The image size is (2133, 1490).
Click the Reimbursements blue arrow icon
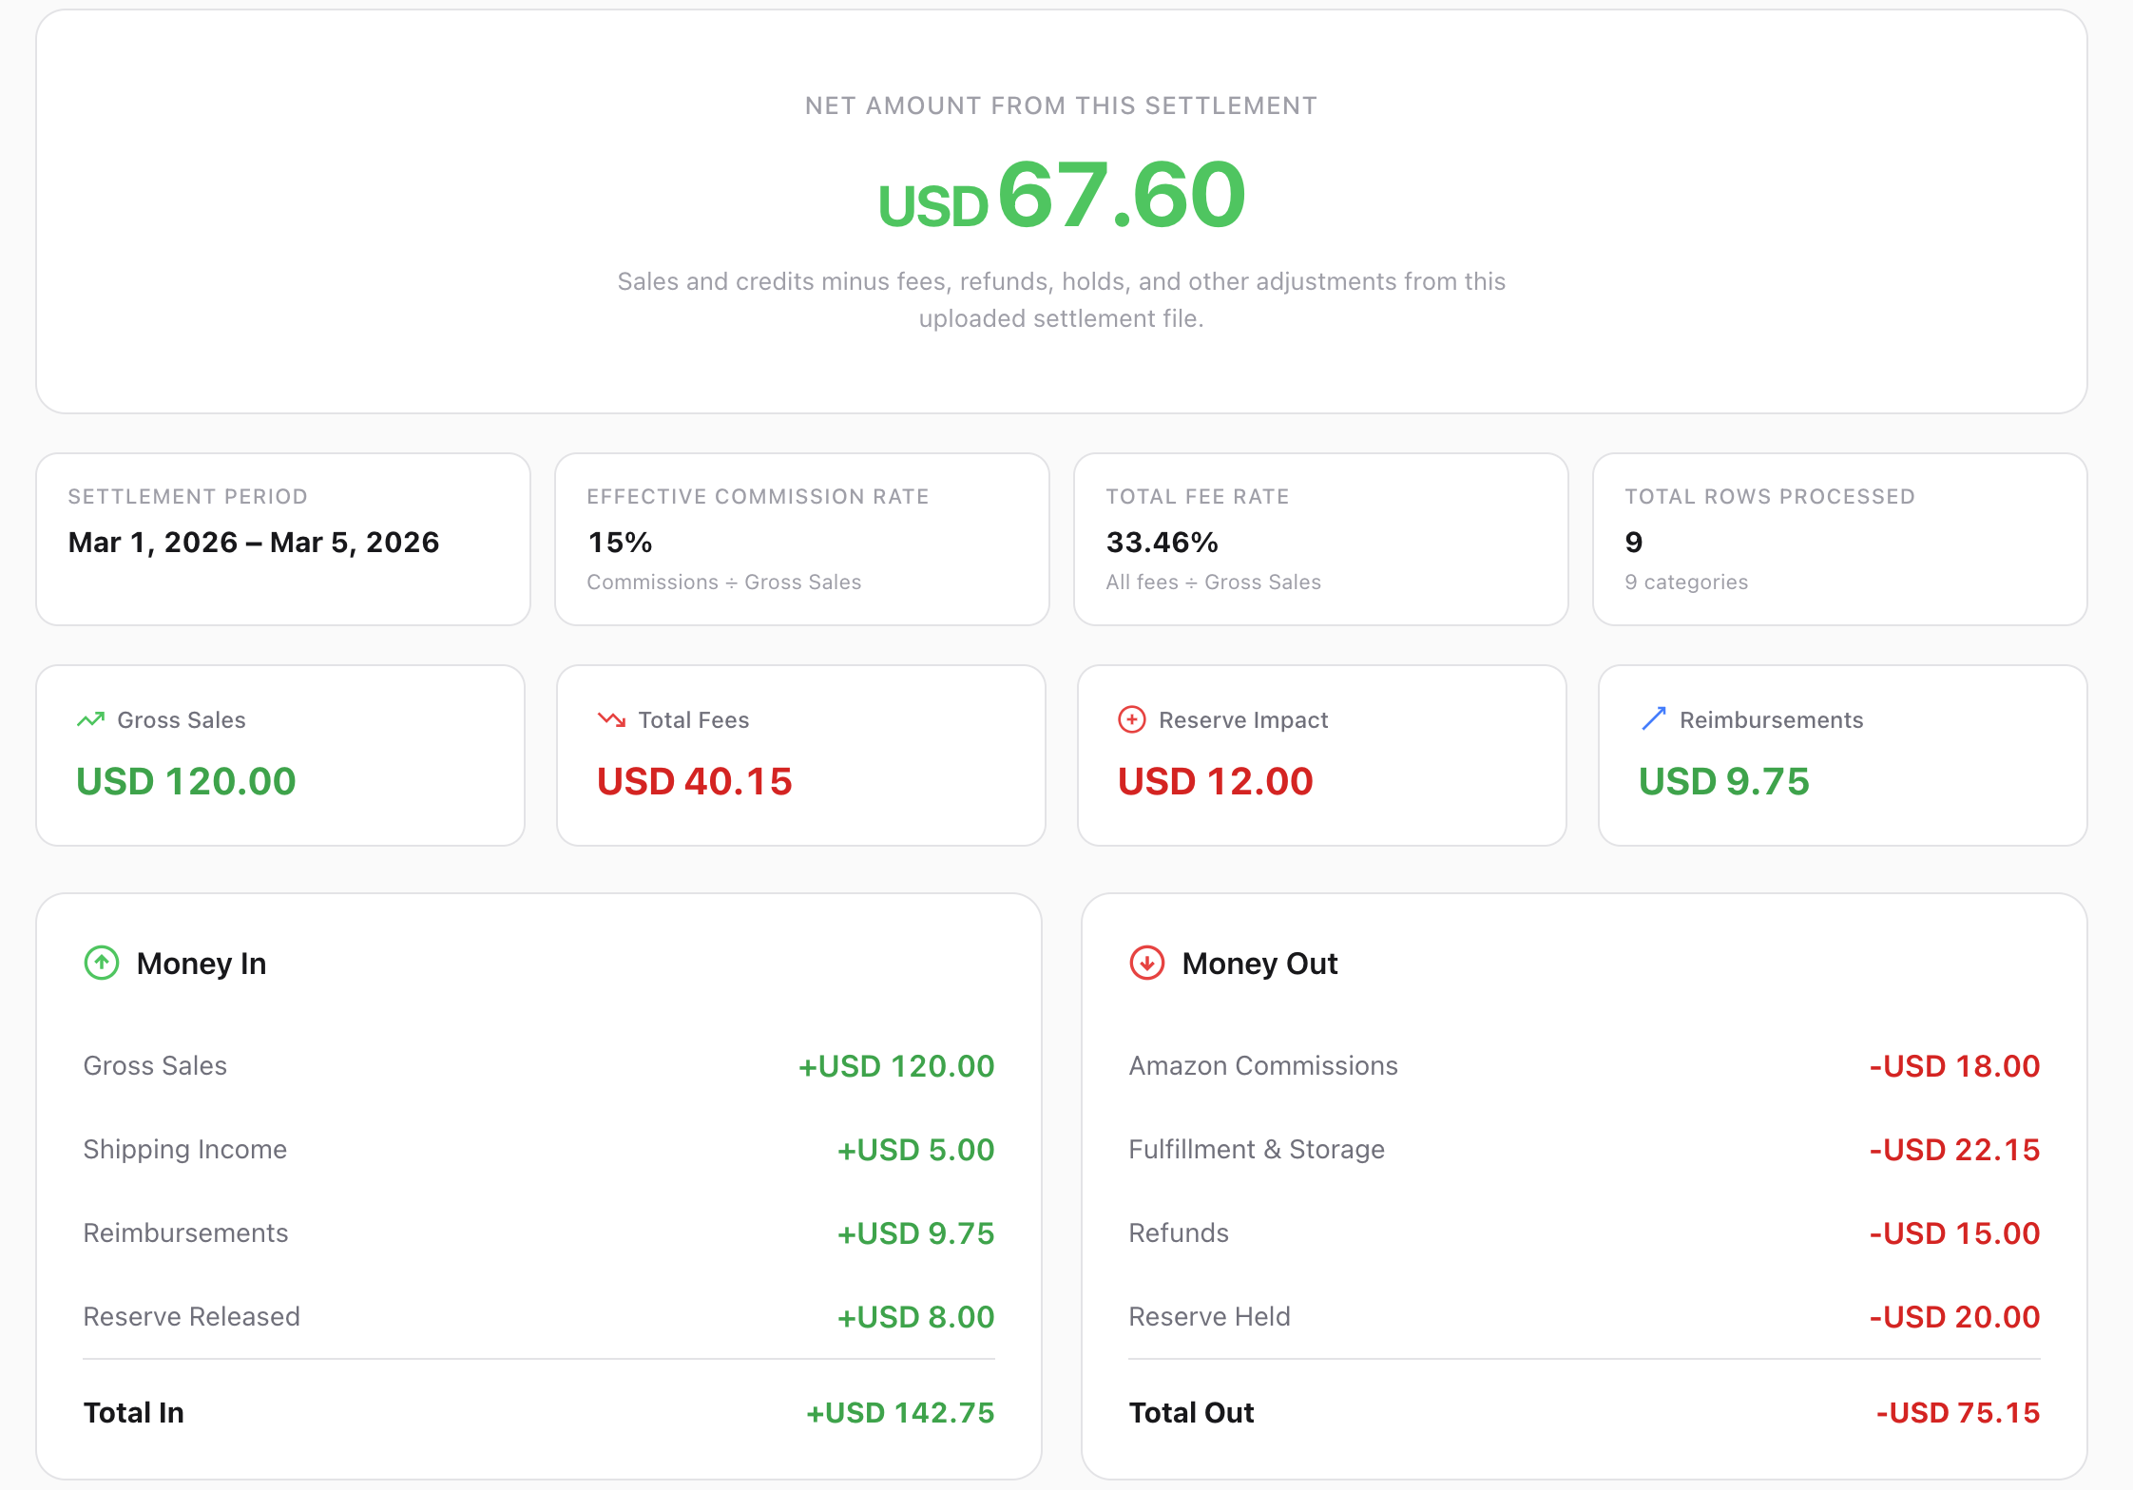1654,719
